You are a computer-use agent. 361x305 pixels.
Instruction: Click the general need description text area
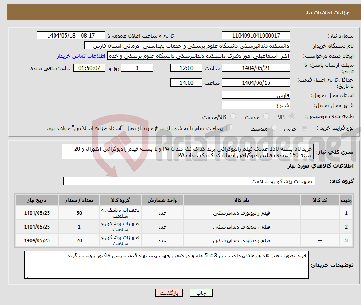[x=188, y=152]
